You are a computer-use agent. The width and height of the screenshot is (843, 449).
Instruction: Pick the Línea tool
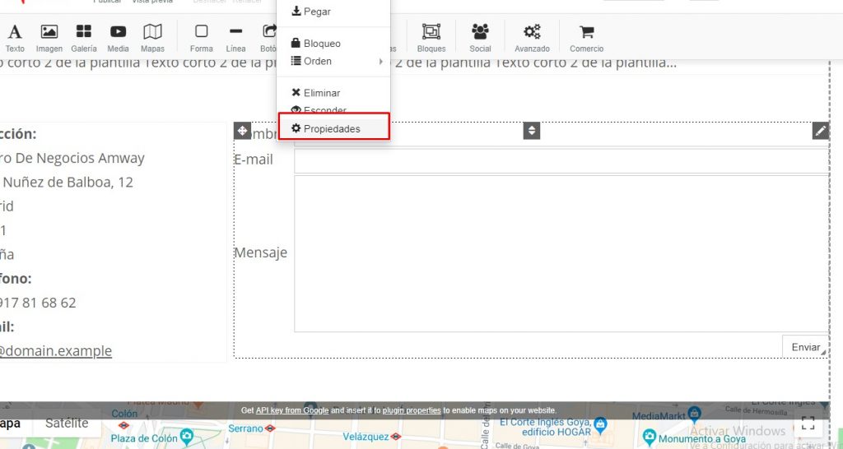click(x=235, y=37)
